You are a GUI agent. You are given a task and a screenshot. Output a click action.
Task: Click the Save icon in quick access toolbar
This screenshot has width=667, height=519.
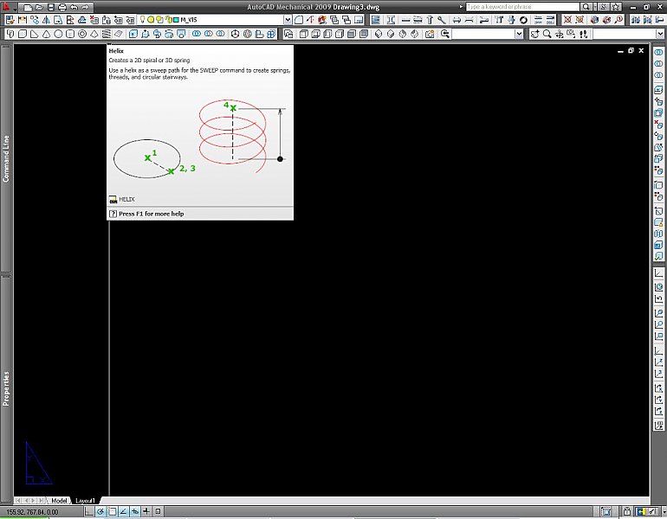coord(50,7)
